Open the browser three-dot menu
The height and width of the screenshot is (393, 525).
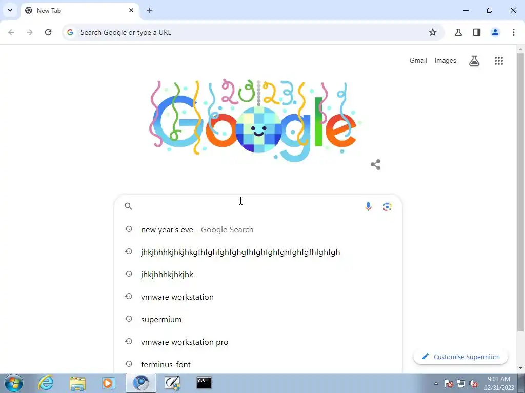click(x=514, y=32)
